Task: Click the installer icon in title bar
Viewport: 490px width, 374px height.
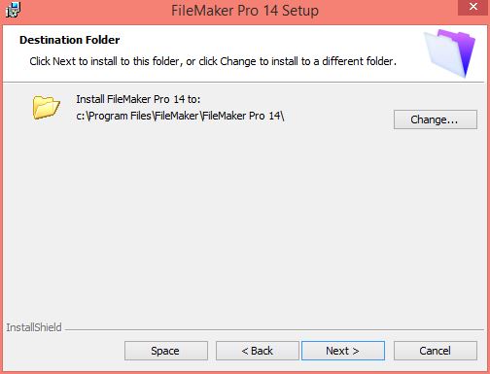Action: 13,10
